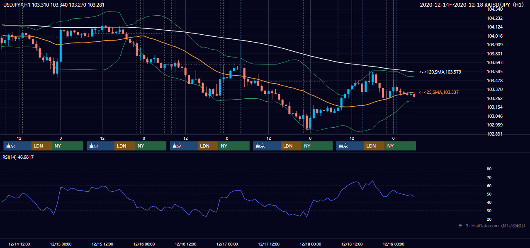
Task: Click the 12/18 12:00 date label
Action: pos(352,244)
